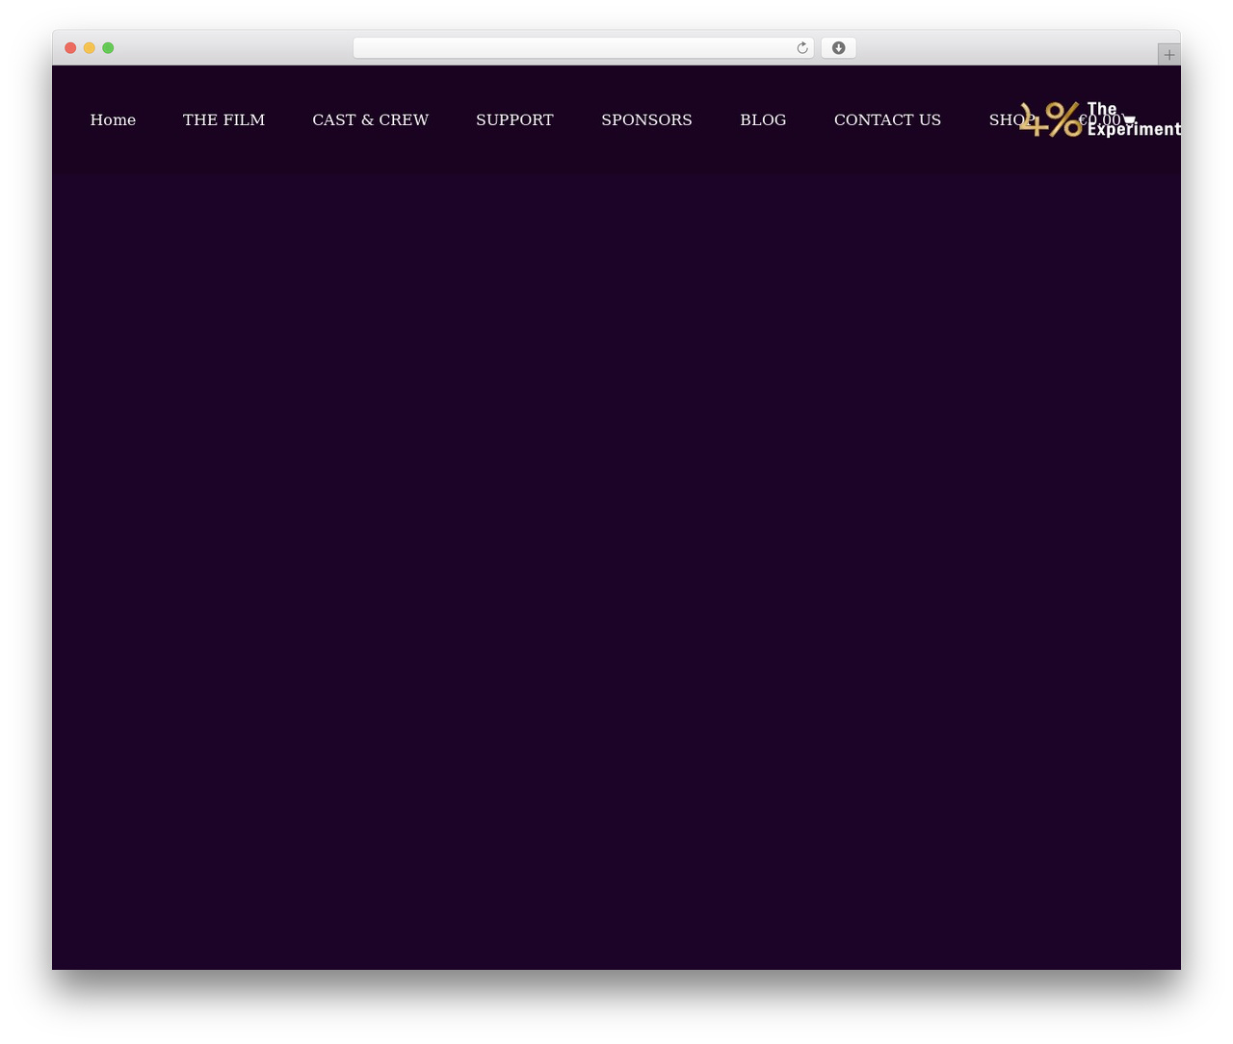1233x1044 pixels.
Task: Click the browser reload icon
Action: click(x=802, y=48)
